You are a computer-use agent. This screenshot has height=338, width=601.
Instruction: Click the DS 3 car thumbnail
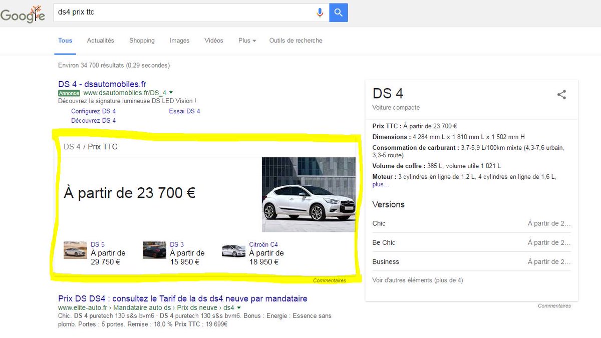(x=154, y=250)
